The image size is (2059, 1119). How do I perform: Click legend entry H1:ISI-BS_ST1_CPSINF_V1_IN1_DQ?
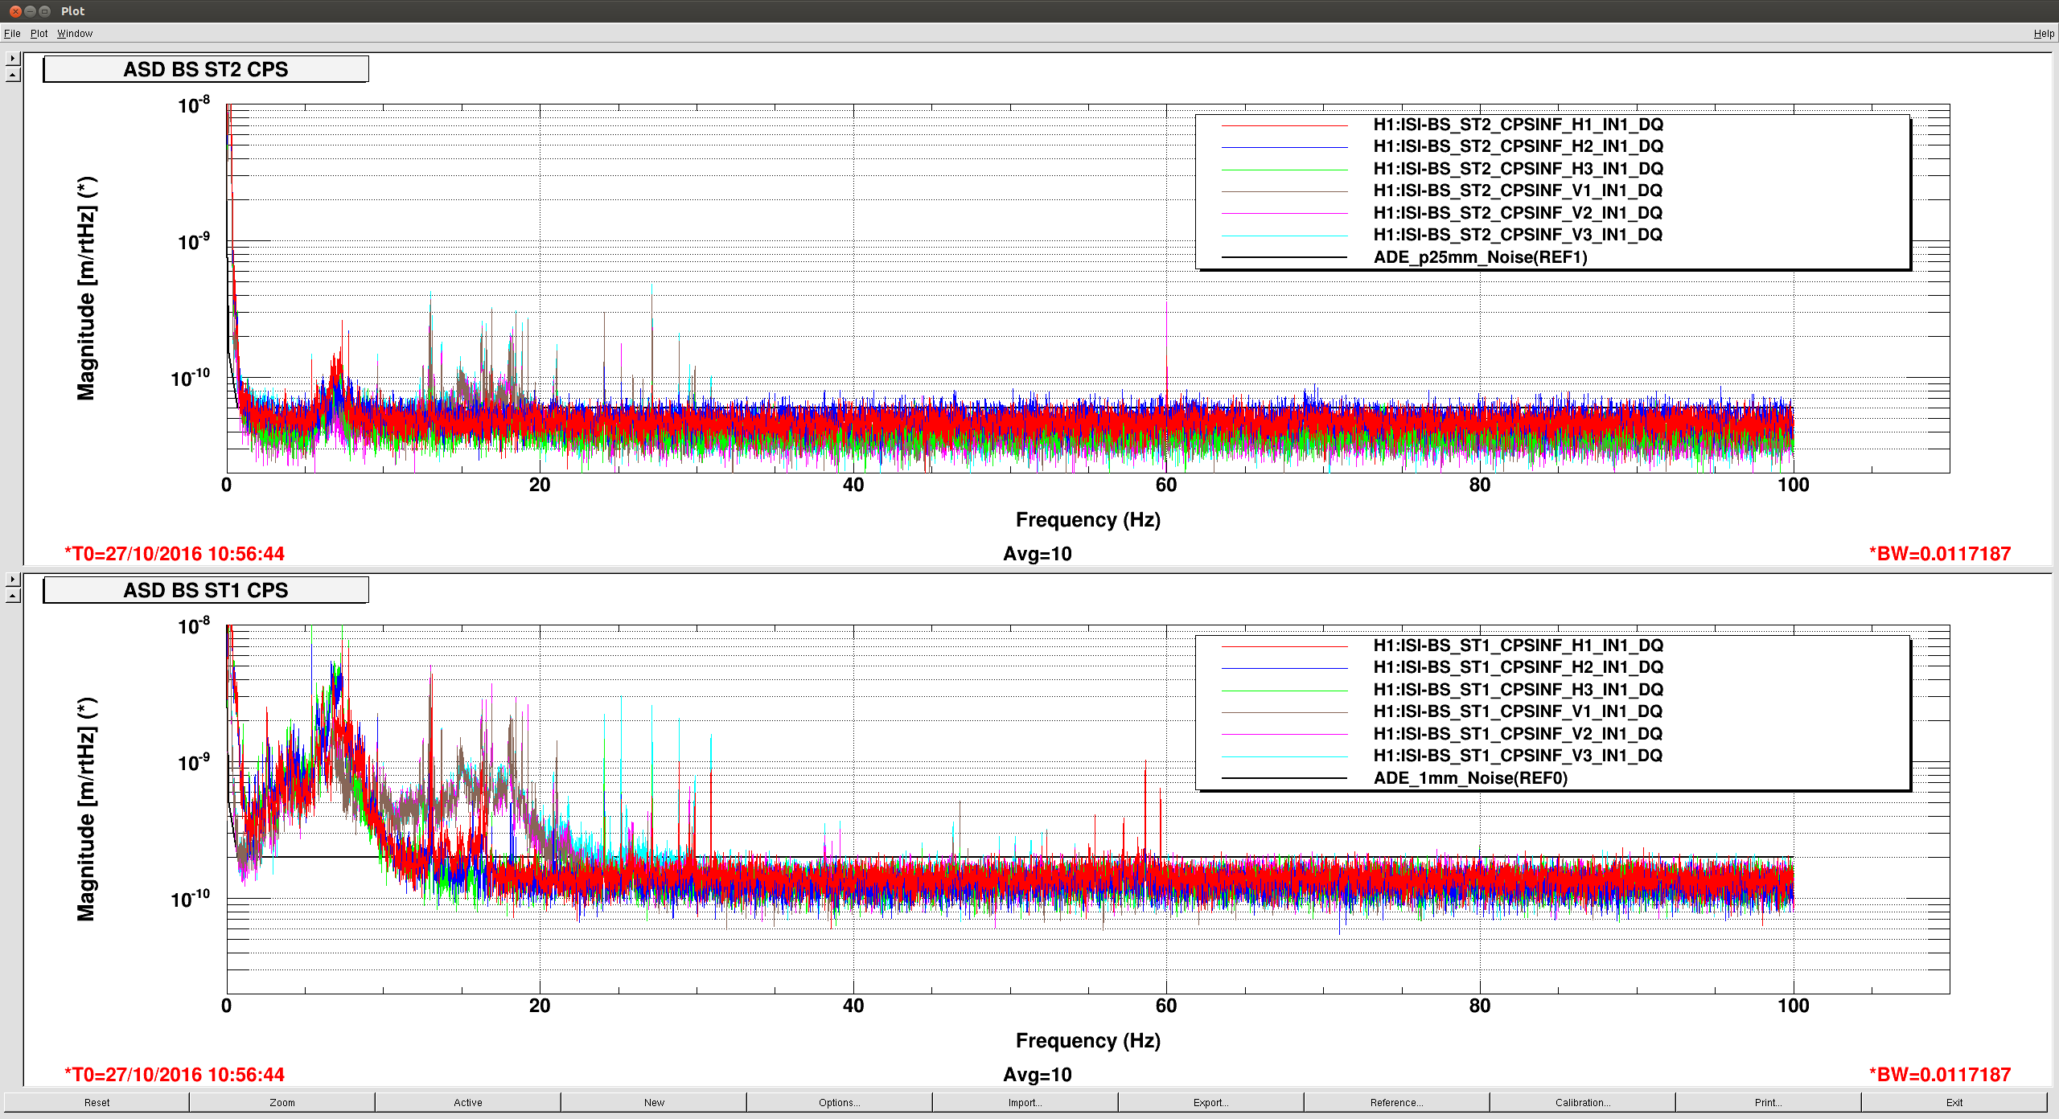(x=1518, y=711)
